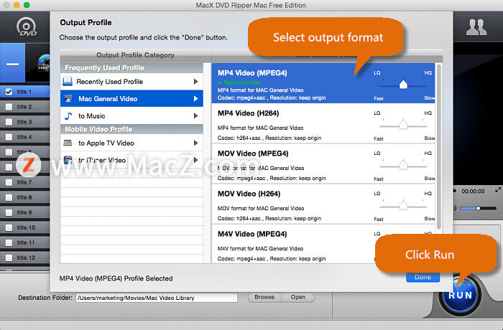This screenshot has width=503, height=330.
Task: Click Recently Used Profile icon
Action: [x=68, y=81]
